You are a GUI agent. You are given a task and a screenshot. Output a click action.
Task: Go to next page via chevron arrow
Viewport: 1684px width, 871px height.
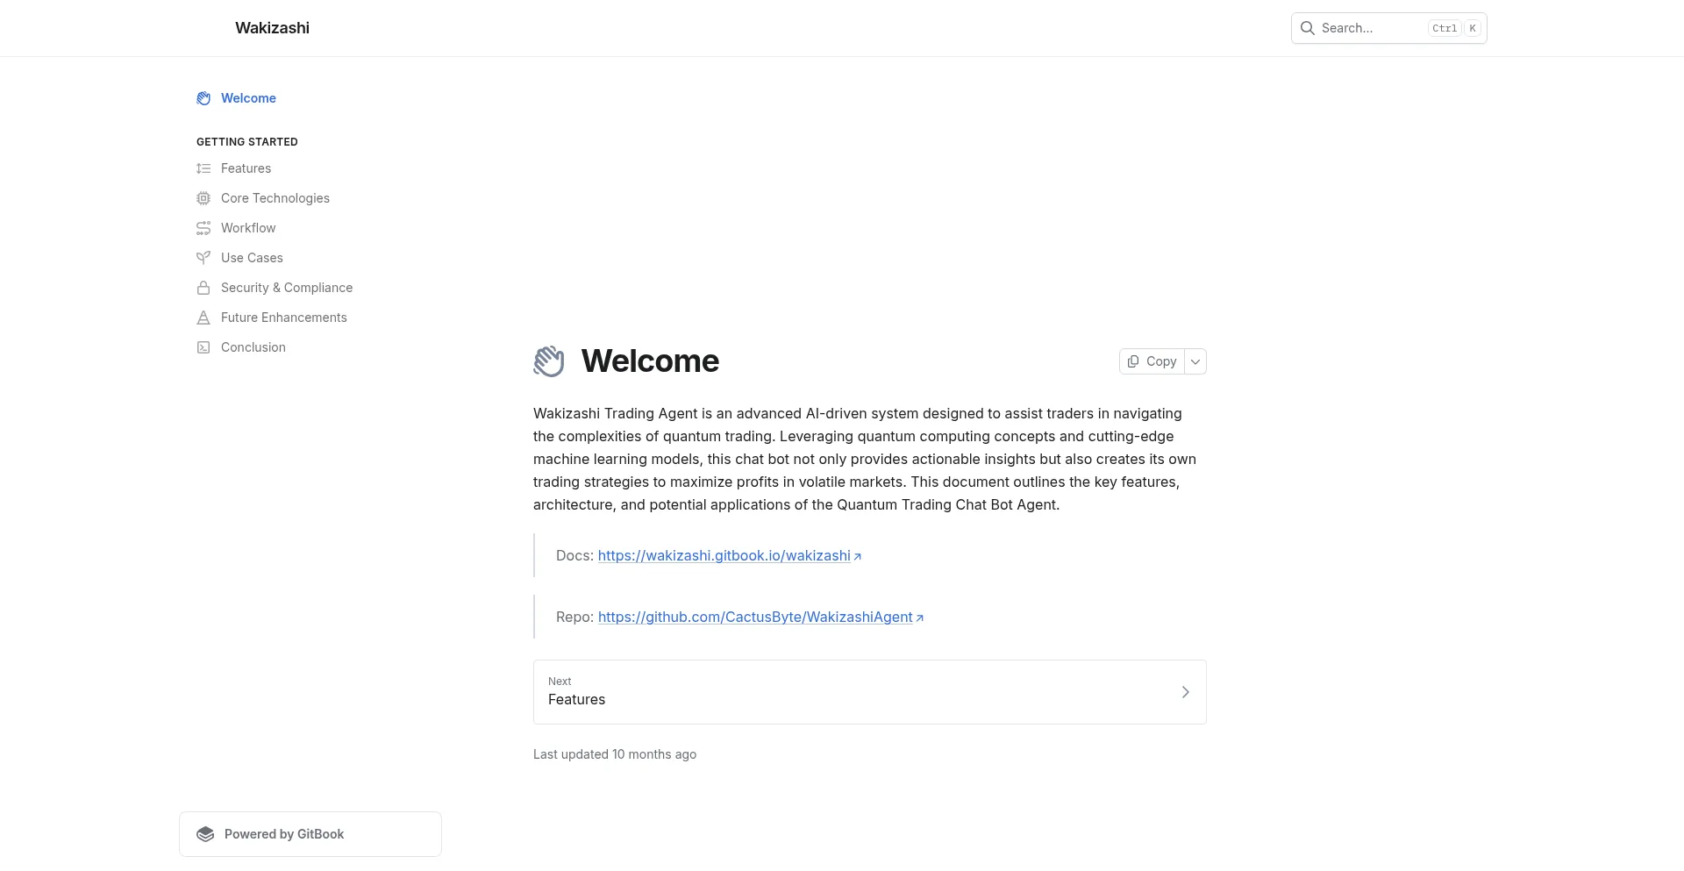(1185, 692)
